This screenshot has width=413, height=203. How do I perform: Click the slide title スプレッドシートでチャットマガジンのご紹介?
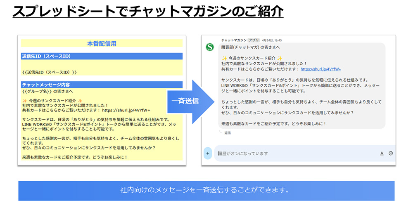click(148, 11)
